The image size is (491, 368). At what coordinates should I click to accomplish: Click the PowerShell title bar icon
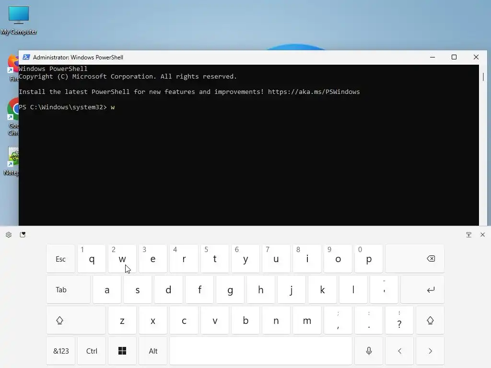click(26, 57)
